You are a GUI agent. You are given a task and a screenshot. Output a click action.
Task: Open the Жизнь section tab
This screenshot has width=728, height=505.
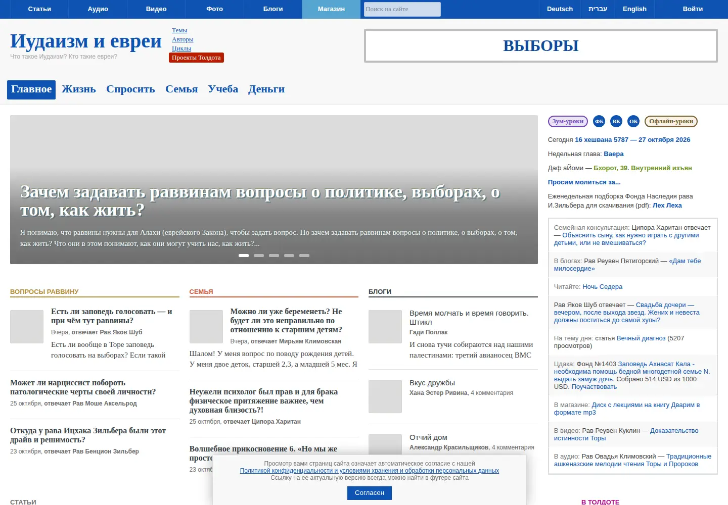(79, 89)
